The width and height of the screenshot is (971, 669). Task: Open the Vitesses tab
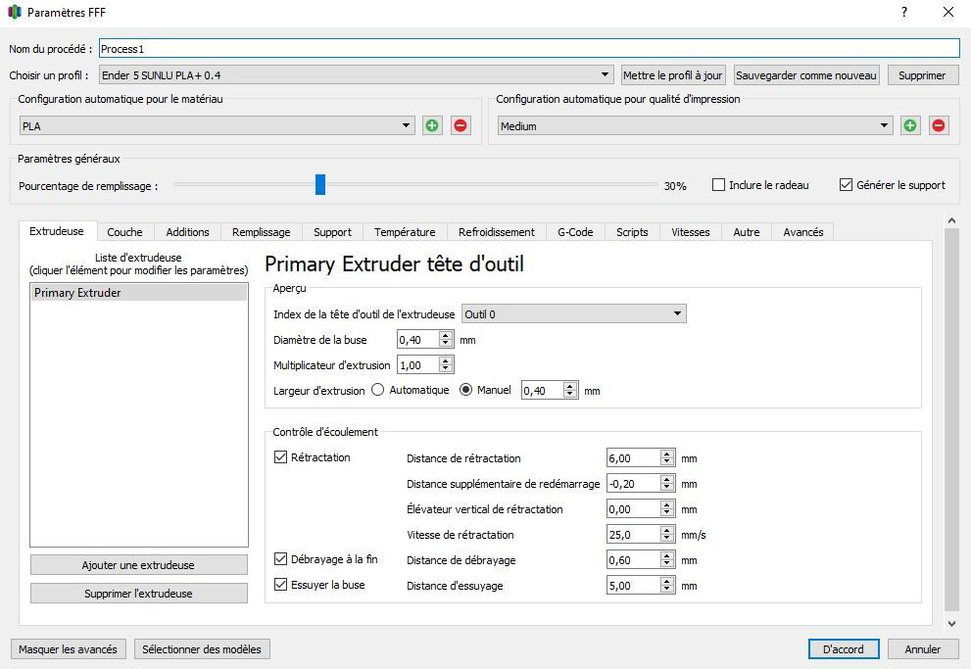point(690,232)
